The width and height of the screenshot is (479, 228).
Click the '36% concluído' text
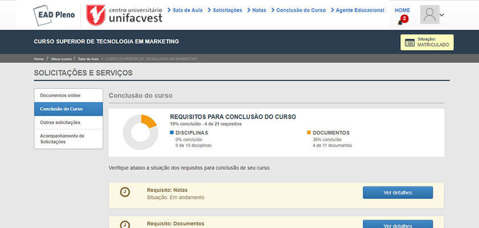pos(327,140)
